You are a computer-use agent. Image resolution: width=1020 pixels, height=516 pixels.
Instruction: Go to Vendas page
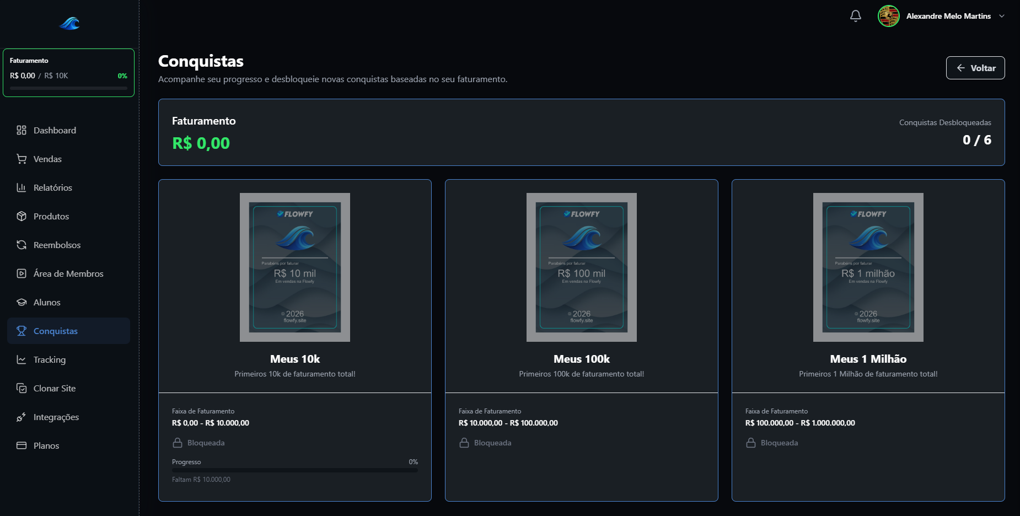tap(69, 159)
